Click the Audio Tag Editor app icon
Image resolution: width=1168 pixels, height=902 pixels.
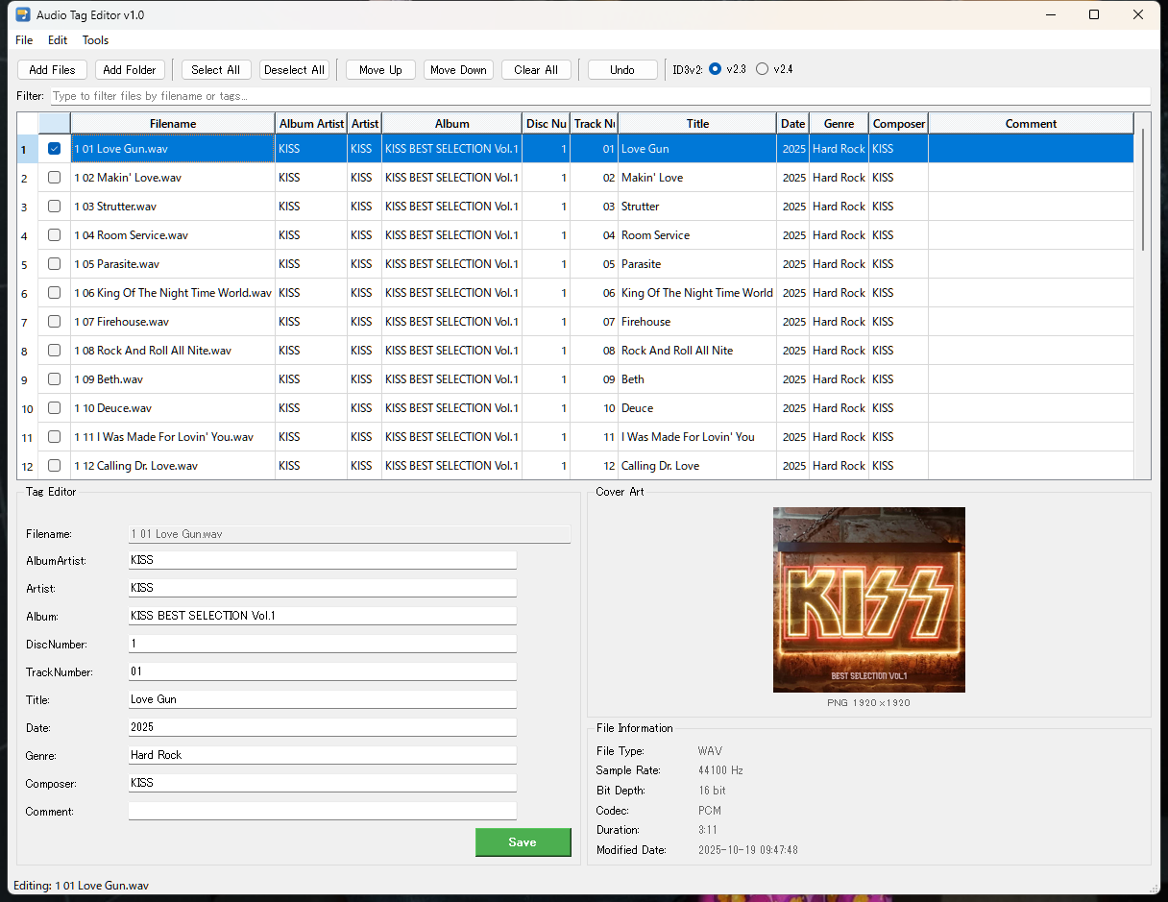click(x=23, y=15)
